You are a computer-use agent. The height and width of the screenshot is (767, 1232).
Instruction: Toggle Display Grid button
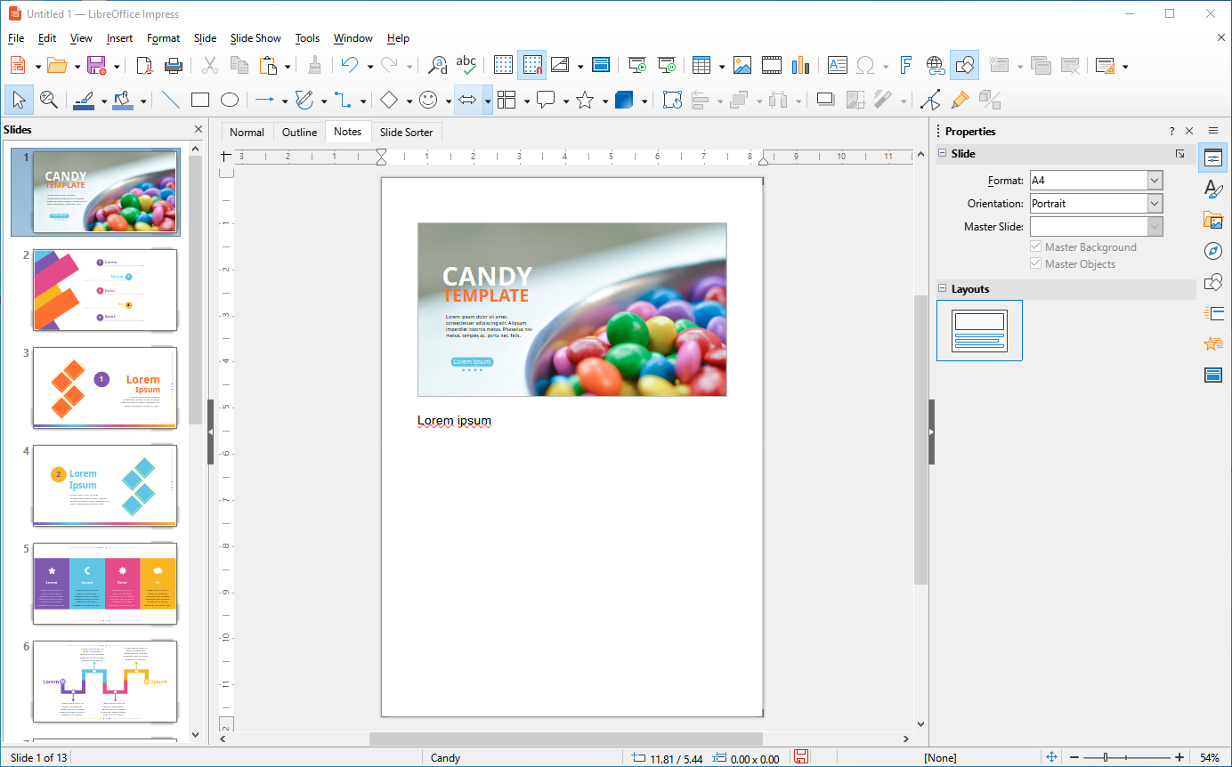click(503, 65)
